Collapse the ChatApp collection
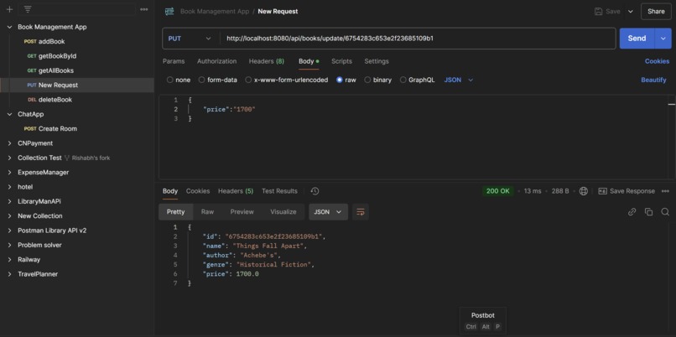 click(x=9, y=114)
